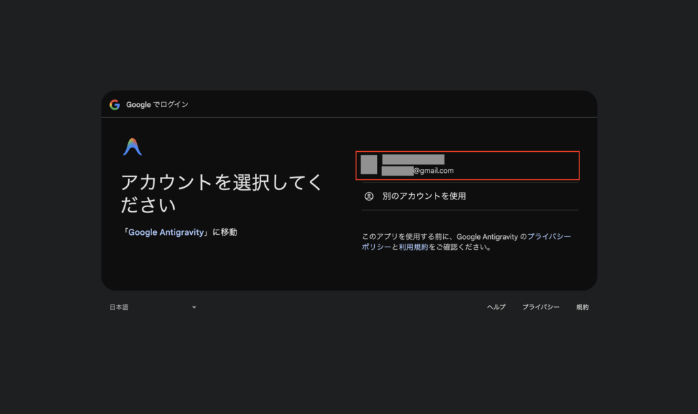Click the colorful Google Antigravity app logo
This screenshot has height=414, width=698.
[132, 147]
